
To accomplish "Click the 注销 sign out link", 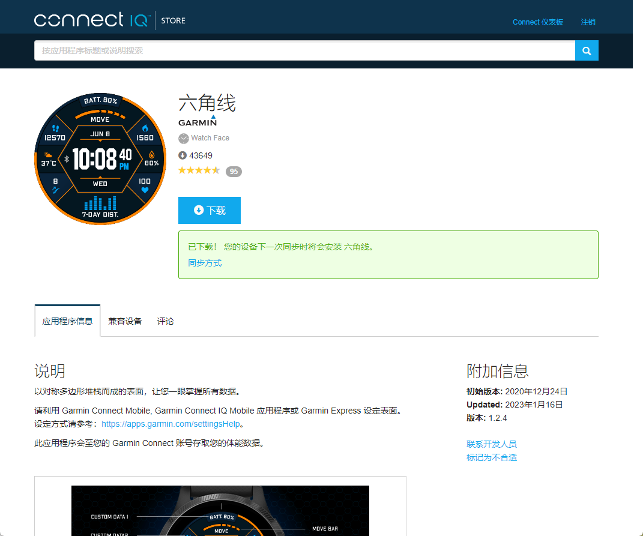I will [x=588, y=22].
